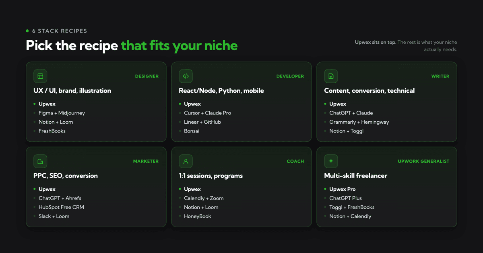Click the UPWORK GENERALIST label
The height and width of the screenshot is (253, 483).
tap(424, 161)
